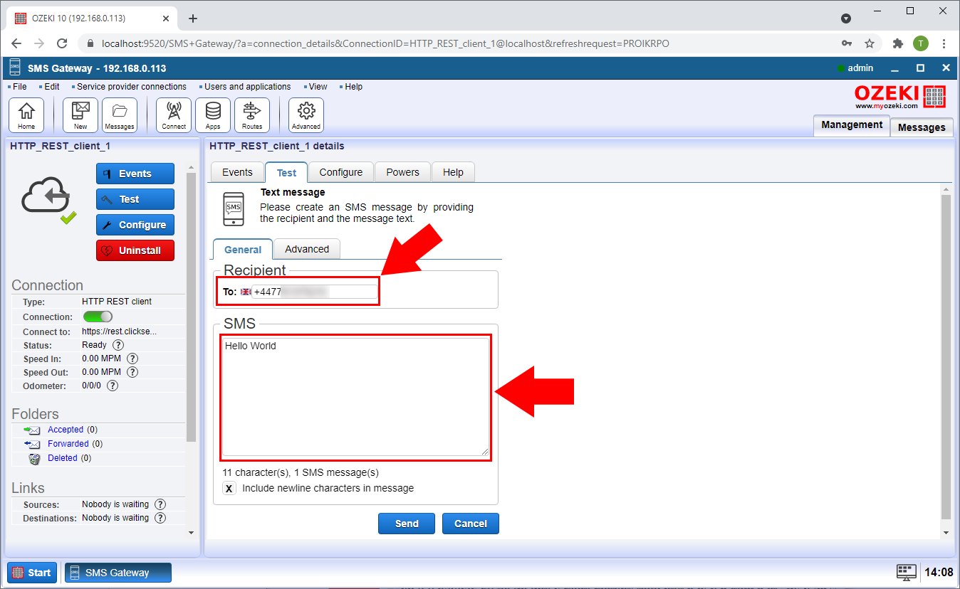Image resolution: width=960 pixels, height=589 pixels.
Task: Open the Apps database icon
Action: pos(213,115)
